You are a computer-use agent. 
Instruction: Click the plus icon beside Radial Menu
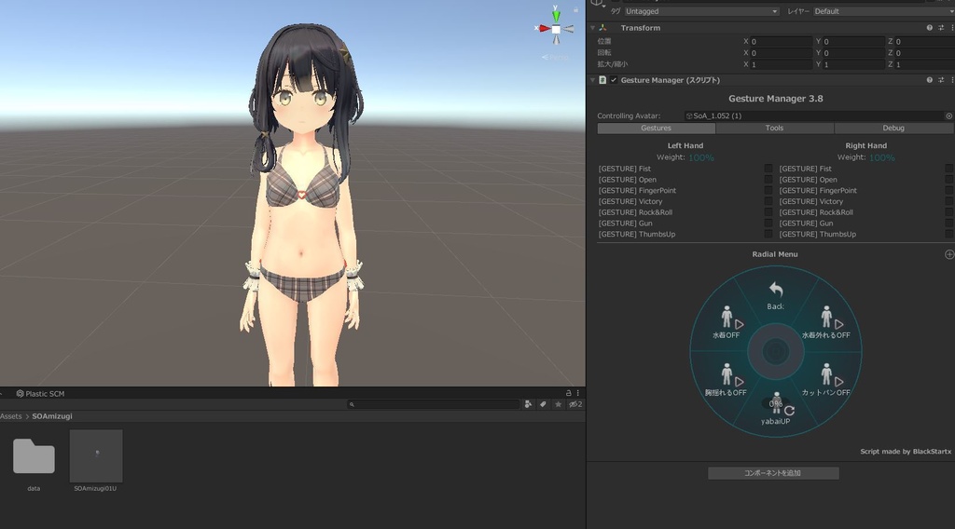click(949, 255)
